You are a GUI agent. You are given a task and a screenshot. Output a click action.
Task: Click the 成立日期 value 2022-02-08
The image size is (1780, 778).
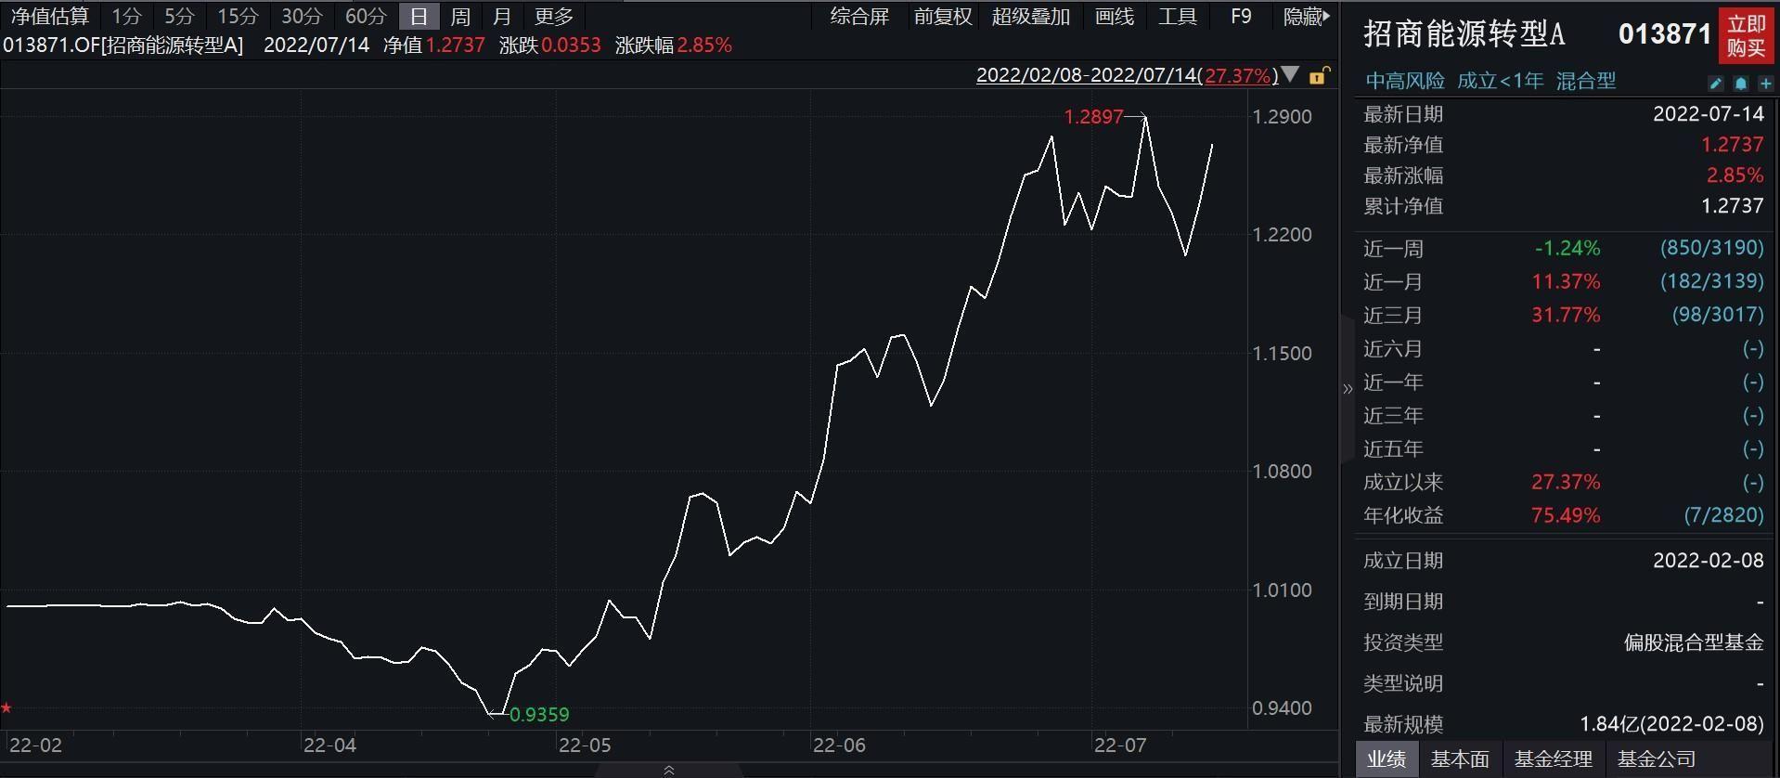pyautogui.click(x=1708, y=561)
